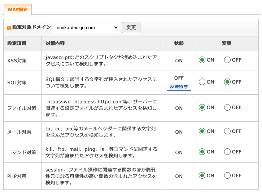Image resolution: width=262 pixels, height=192 pixels.
Task: Set SQL対策 to ON
Action: (202, 82)
